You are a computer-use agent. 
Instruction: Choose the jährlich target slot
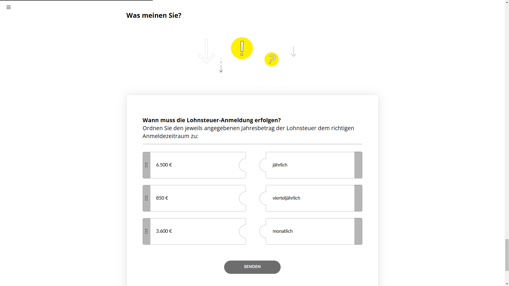tap(310, 165)
